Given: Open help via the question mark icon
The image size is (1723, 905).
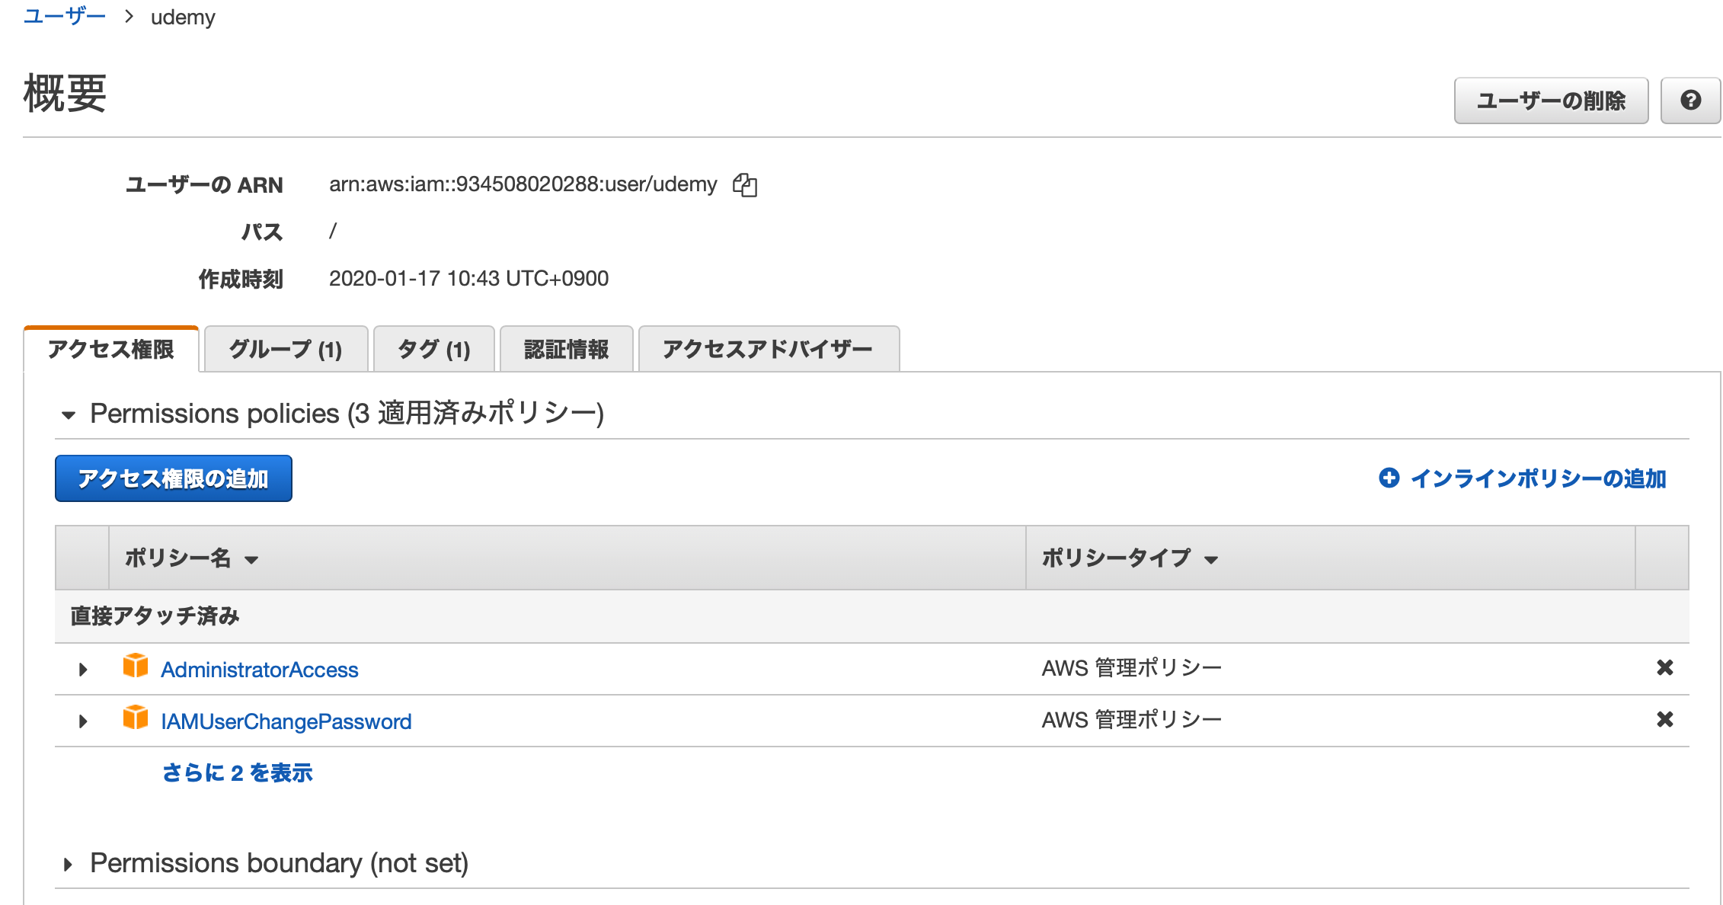Looking at the screenshot, I should 1690,100.
